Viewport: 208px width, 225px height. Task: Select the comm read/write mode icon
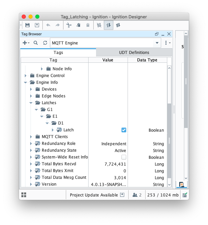118,25
